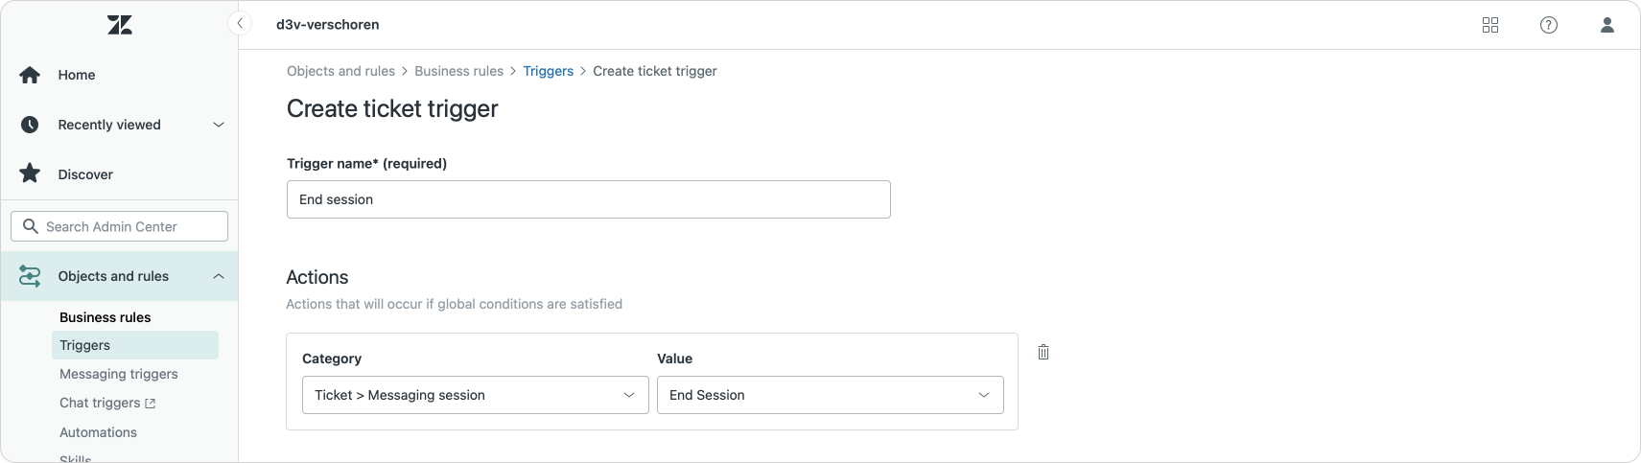1641x463 pixels.
Task: Delete the action with trash icon
Action: (x=1043, y=353)
